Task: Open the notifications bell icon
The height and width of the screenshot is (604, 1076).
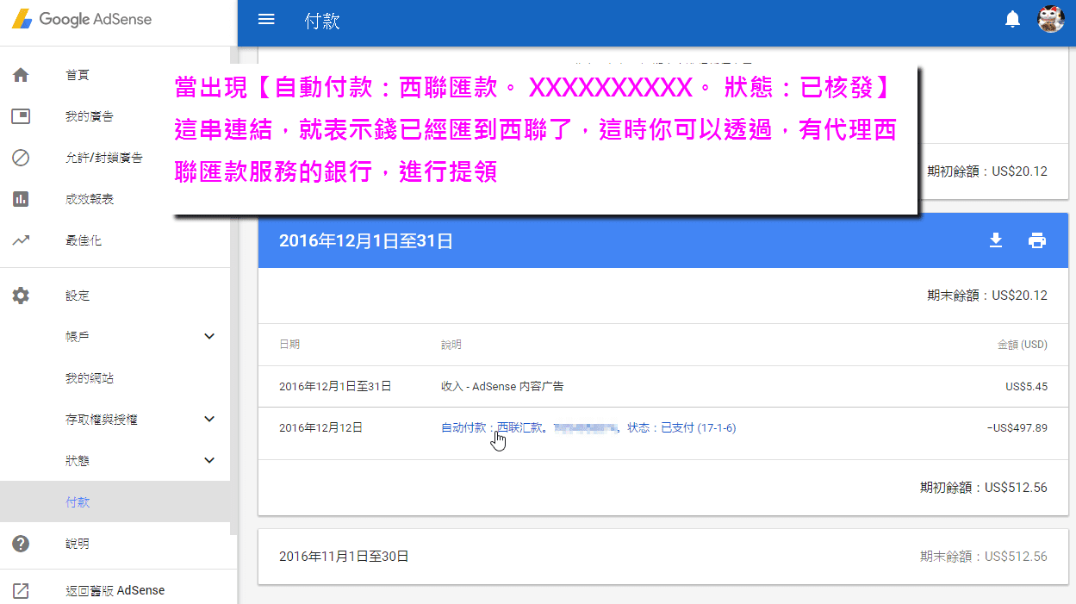Action: pos(1013,20)
